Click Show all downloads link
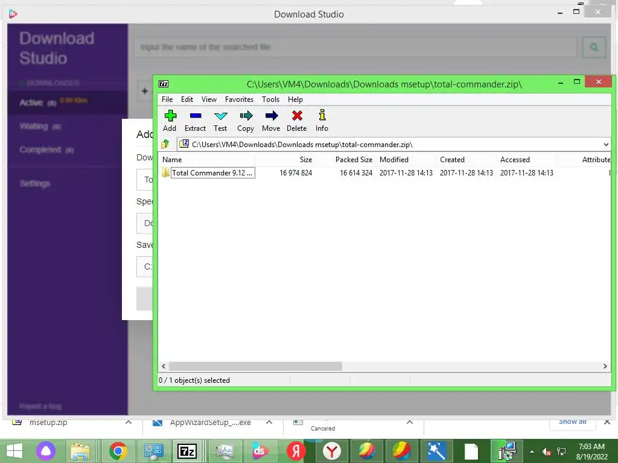Viewport: 618px width, 463px height. pyautogui.click(x=572, y=421)
